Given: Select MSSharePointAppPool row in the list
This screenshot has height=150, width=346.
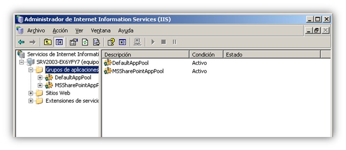Looking at the screenshot, I should (x=138, y=71).
